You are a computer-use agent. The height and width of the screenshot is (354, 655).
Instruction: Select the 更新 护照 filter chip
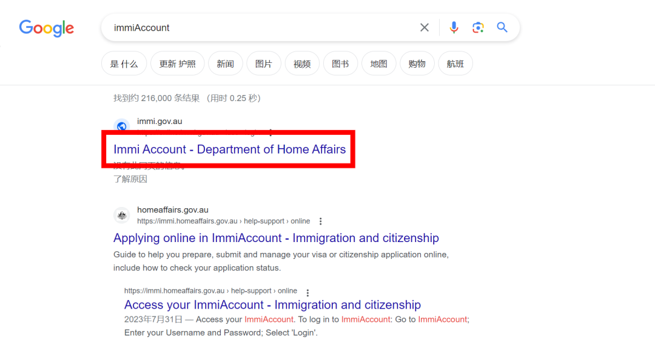[x=178, y=64]
